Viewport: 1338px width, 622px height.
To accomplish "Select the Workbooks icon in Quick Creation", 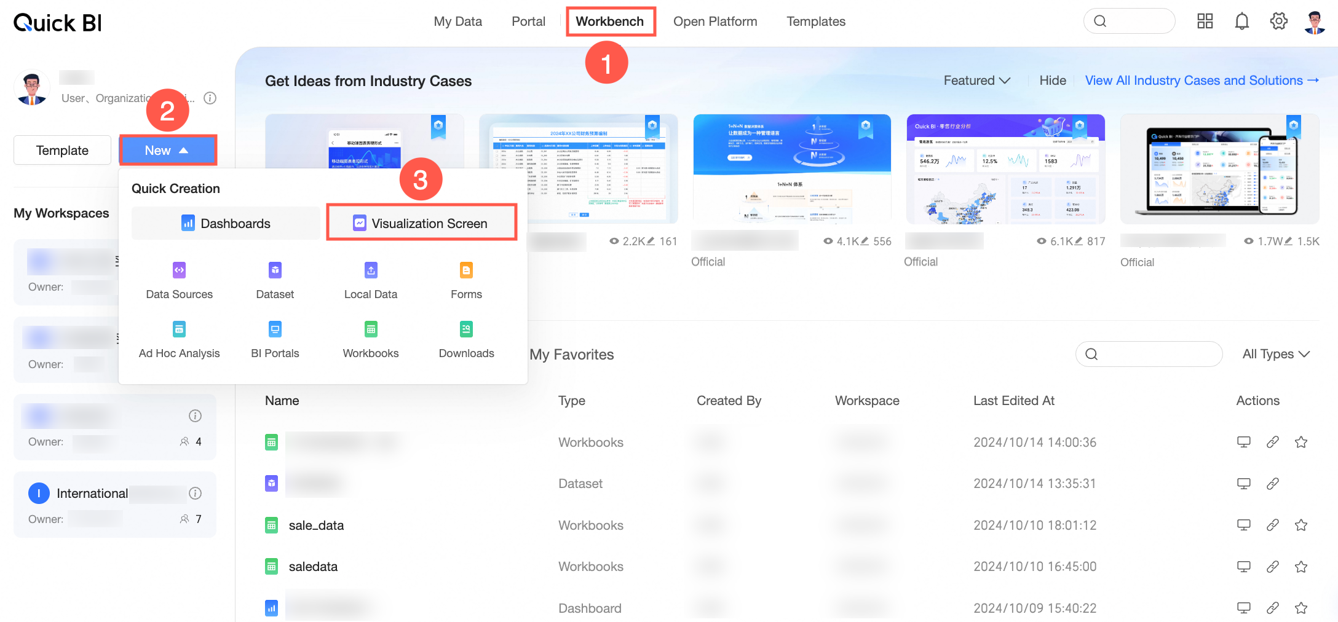I will click(371, 329).
